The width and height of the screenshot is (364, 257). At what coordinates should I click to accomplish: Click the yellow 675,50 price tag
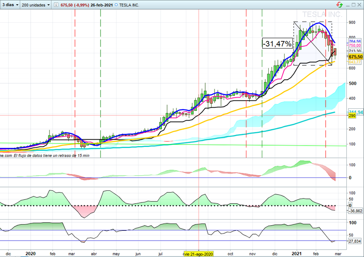355,57
